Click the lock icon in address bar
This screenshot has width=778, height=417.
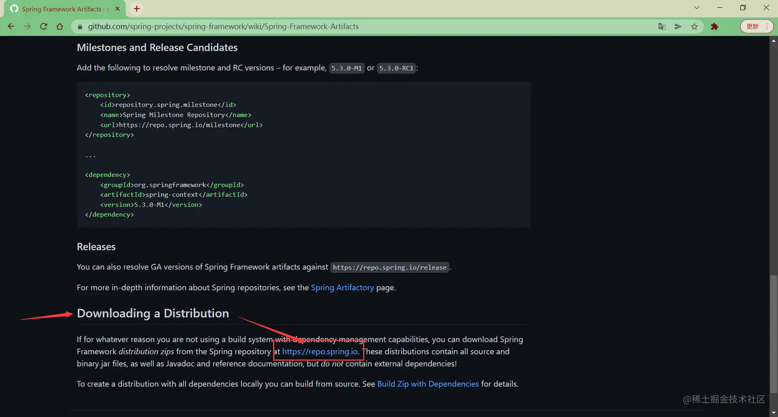click(x=80, y=27)
